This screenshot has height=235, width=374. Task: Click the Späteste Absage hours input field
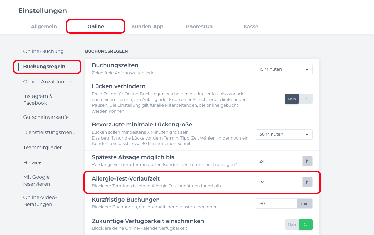tap(279, 161)
